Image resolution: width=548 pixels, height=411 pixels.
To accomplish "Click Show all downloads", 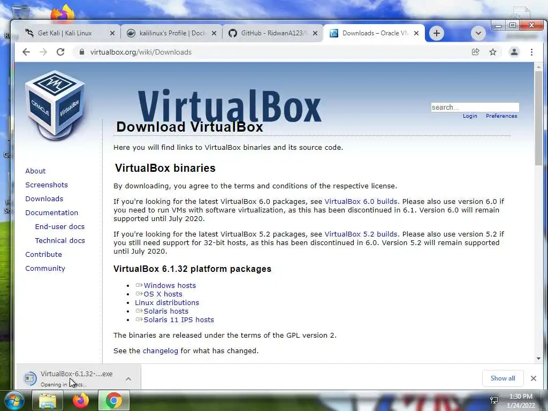I will click(x=503, y=378).
